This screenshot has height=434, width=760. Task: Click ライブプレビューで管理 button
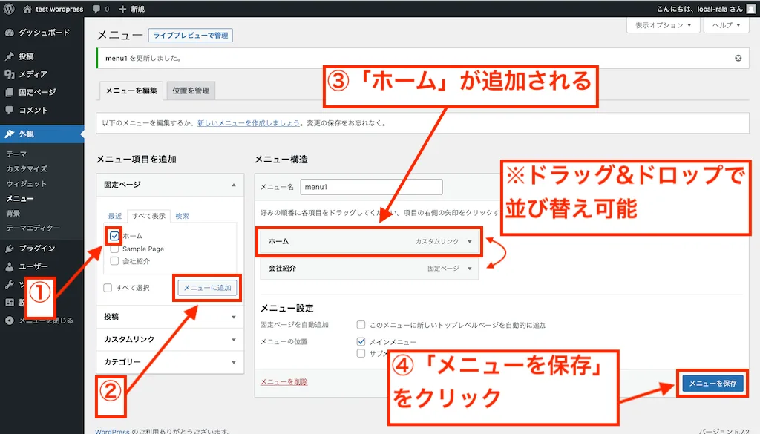tap(191, 36)
